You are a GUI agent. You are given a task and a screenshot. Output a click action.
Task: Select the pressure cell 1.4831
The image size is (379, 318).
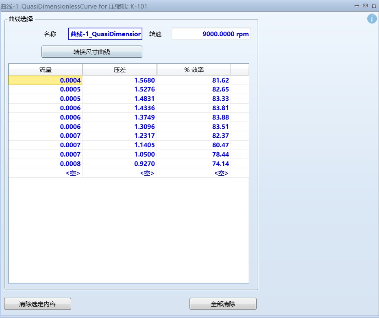pyautogui.click(x=120, y=98)
